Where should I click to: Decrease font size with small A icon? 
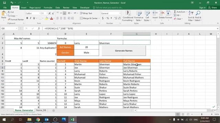point(53,13)
